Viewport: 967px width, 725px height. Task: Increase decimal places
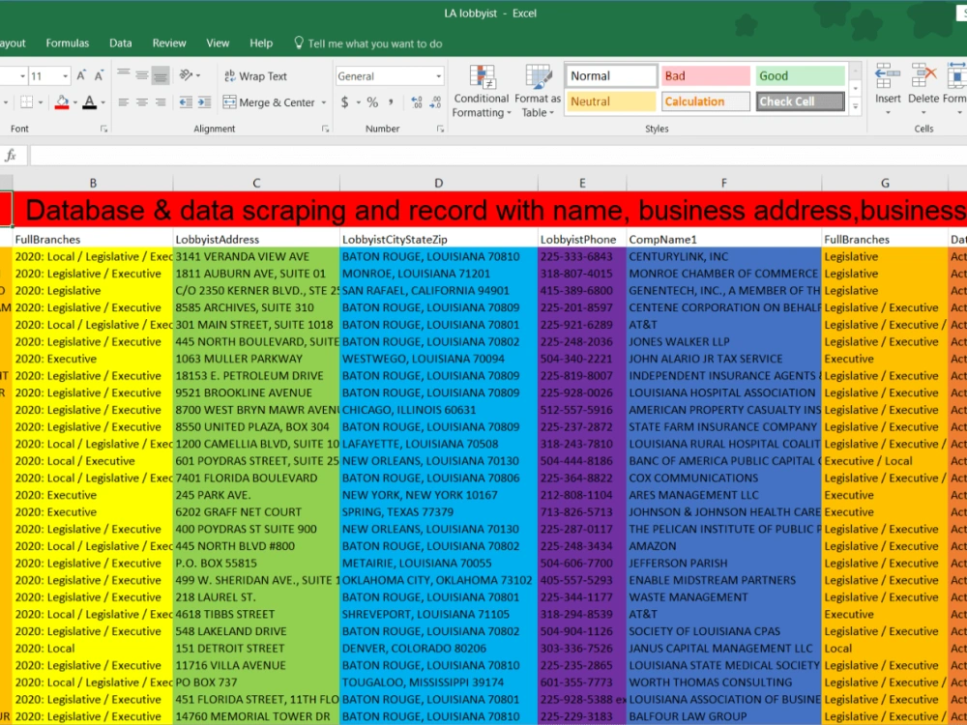(417, 102)
